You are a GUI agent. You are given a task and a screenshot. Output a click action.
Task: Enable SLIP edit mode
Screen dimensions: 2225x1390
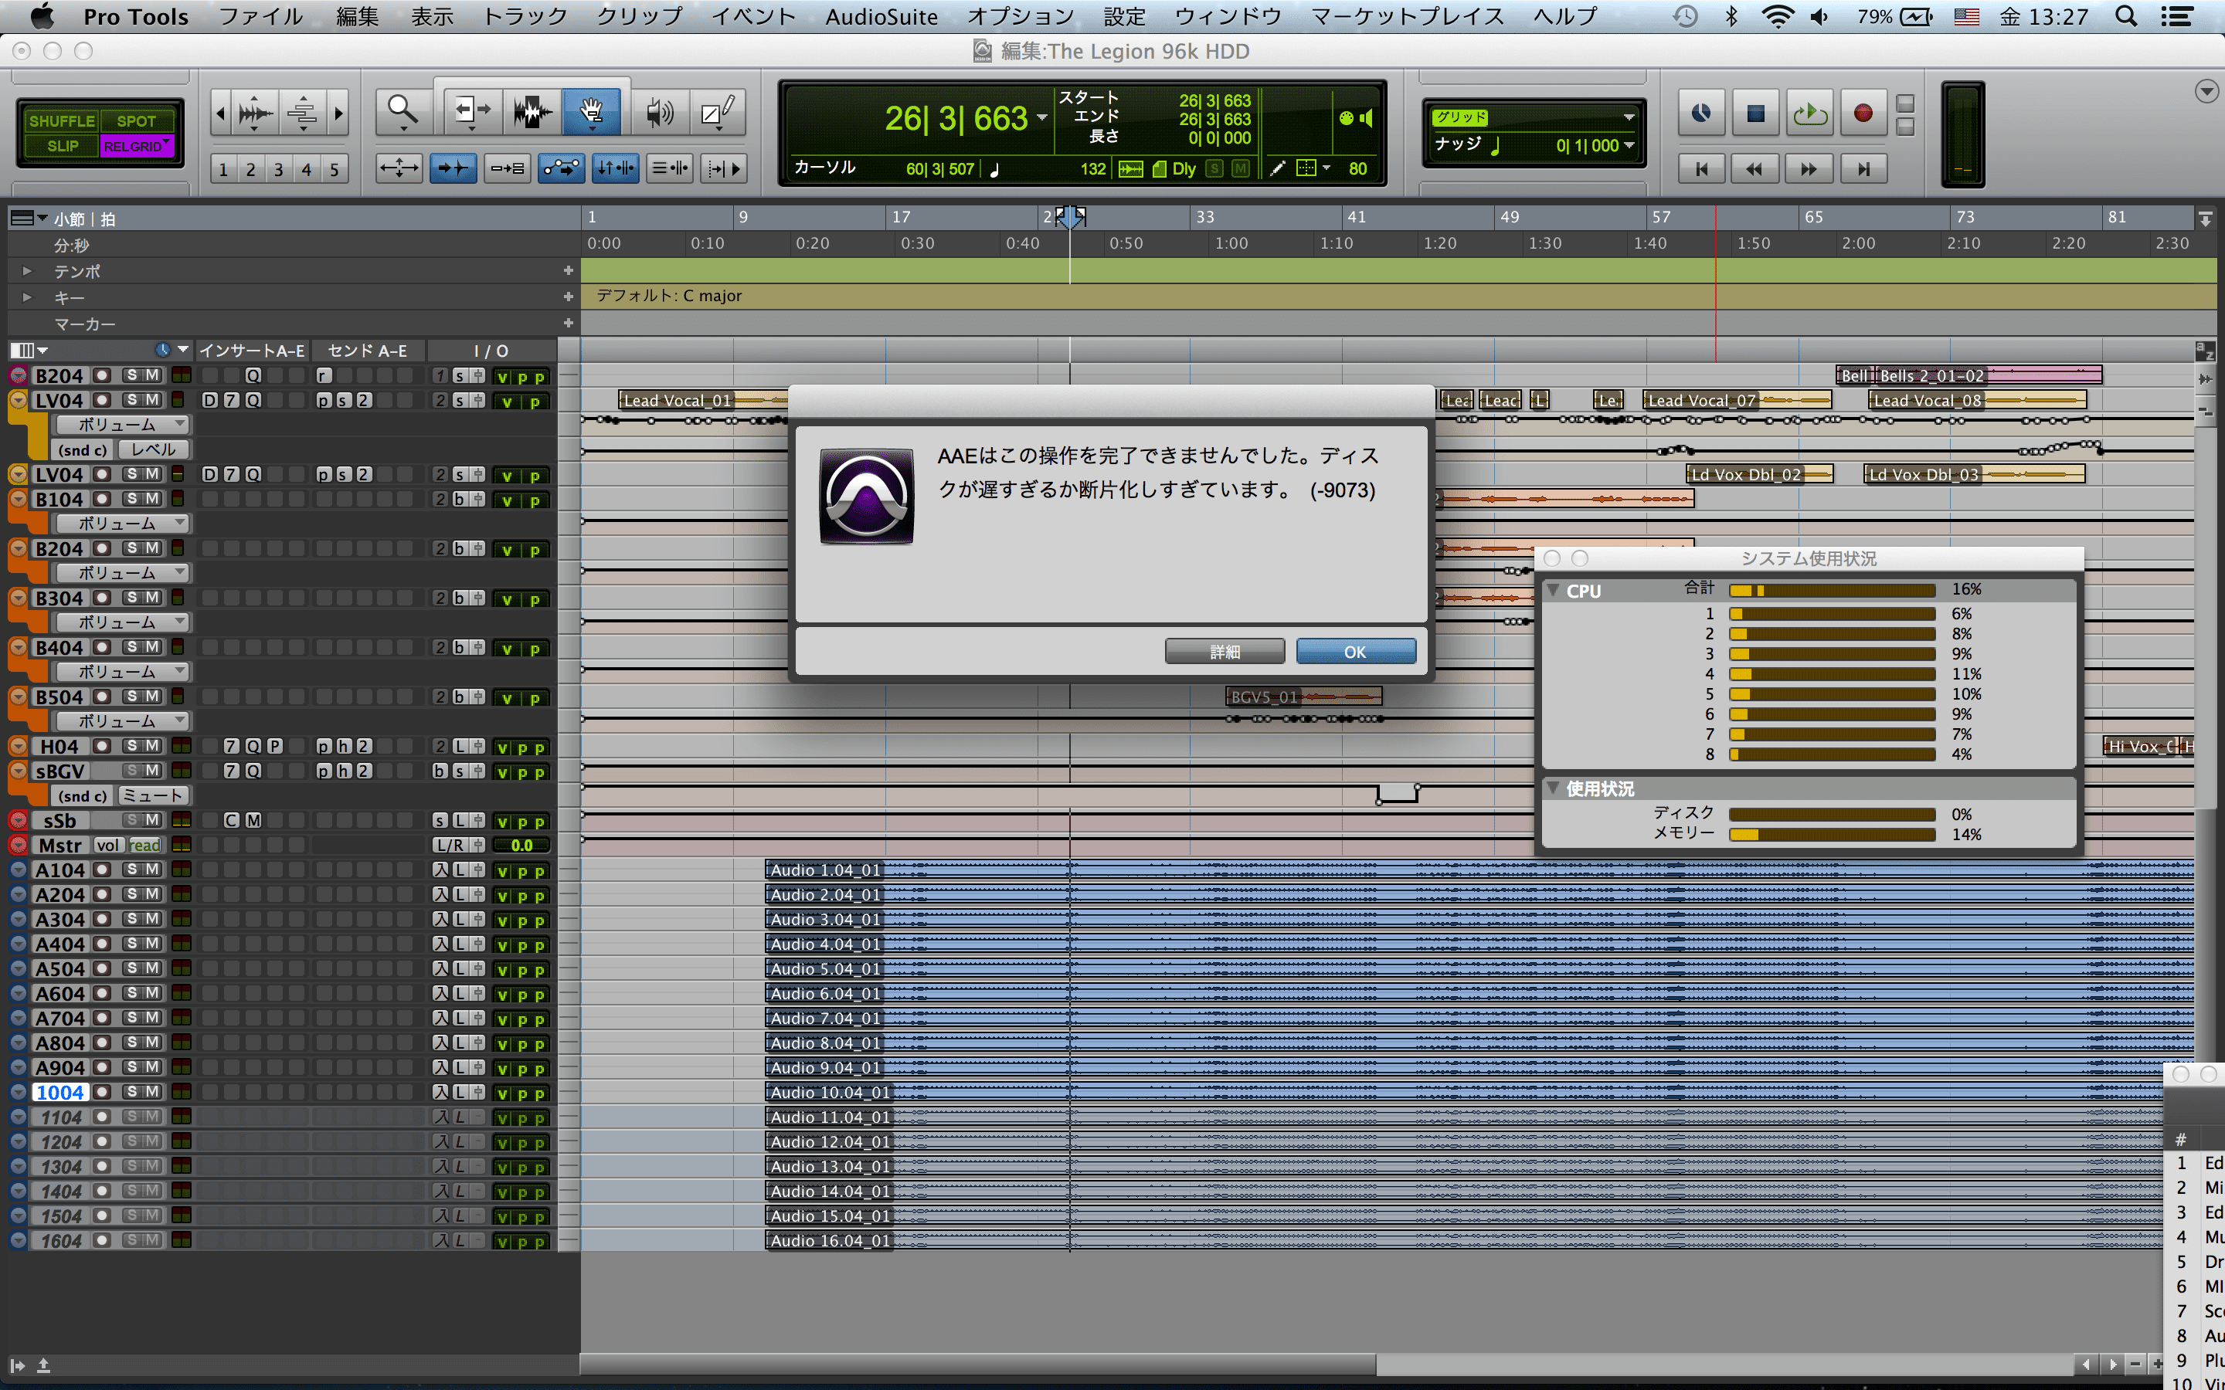pos(62,146)
